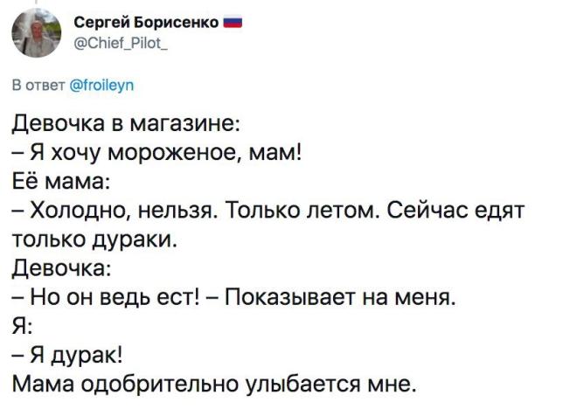Image resolution: width=577 pixels, height=409 pixels.
Task: Click the short line 'Я:'
Action: coord(22,326)
